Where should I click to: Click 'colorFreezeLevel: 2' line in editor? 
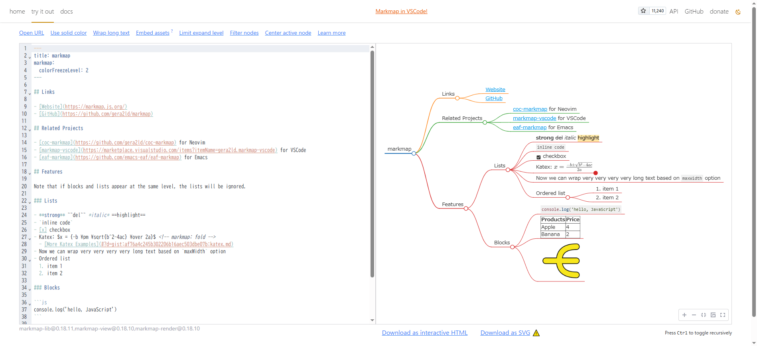[64, 71]
